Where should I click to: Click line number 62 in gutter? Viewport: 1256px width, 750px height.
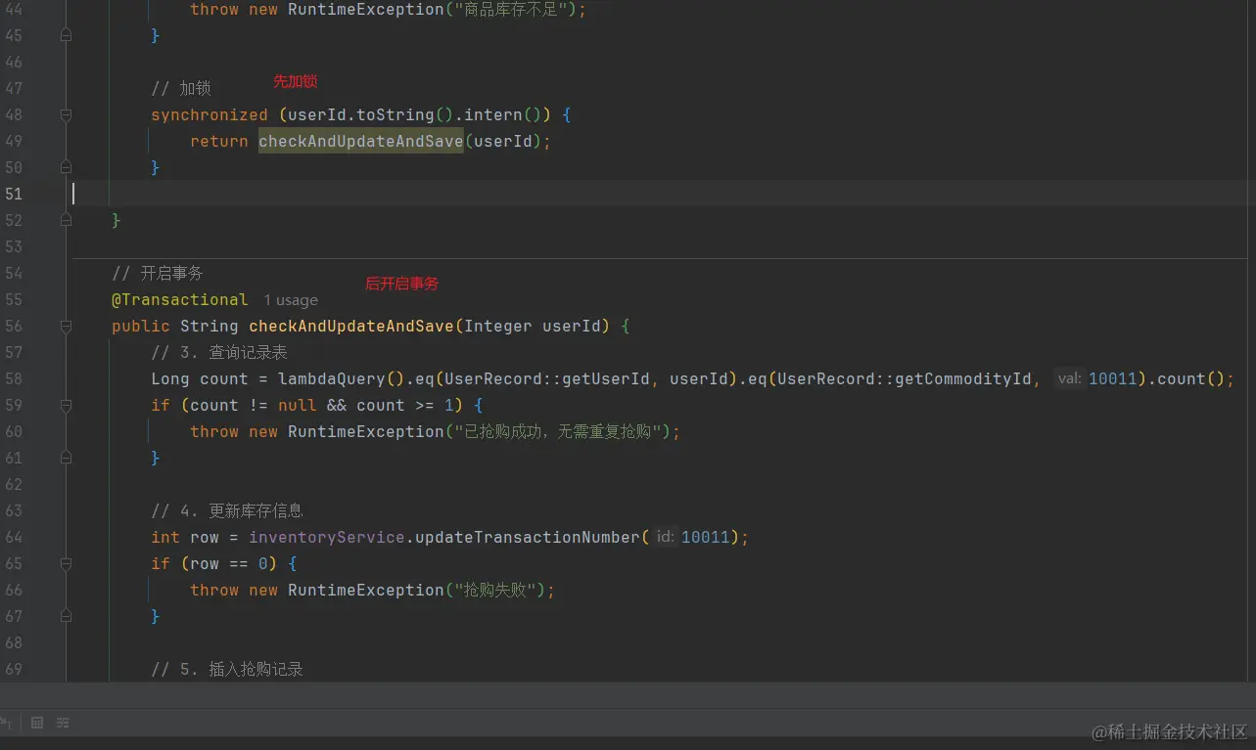14,484
